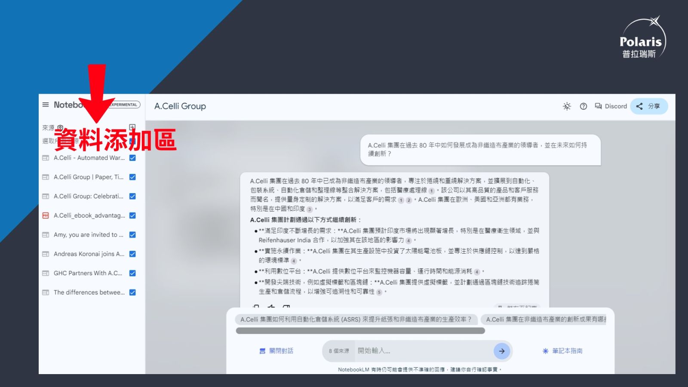The height and width of the screenshot is (387, 688).
Task: Click the send arrow button
Action: (x=501, y=351)
